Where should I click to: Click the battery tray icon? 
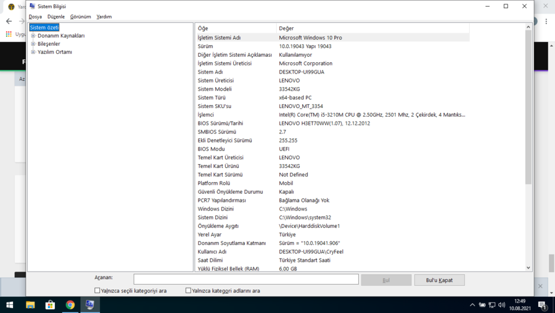(x=482, y=305)
